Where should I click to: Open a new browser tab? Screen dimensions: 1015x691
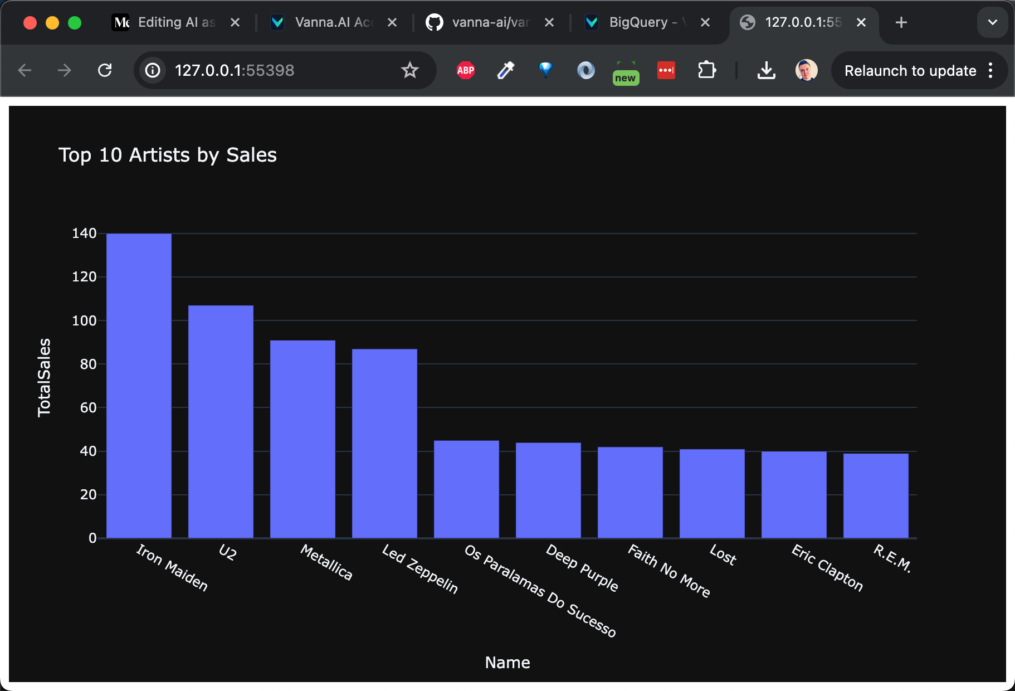[x=901, y=22]
